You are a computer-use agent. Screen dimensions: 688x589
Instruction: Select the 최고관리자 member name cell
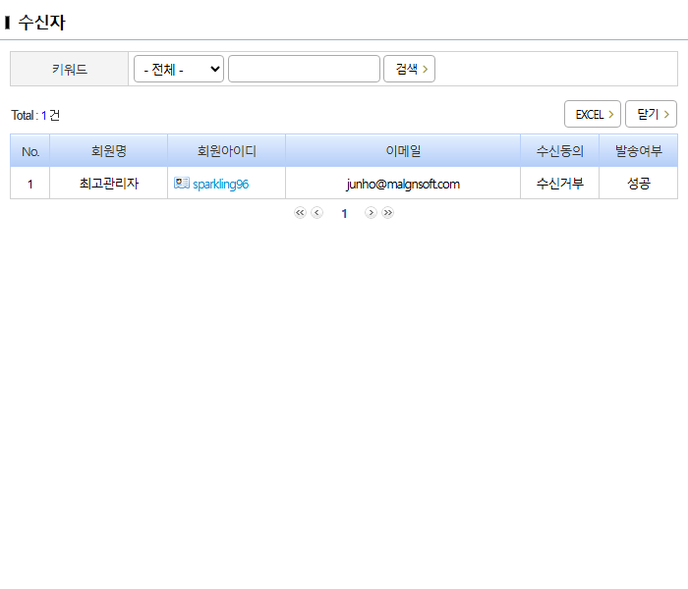(x=109, y=184)
